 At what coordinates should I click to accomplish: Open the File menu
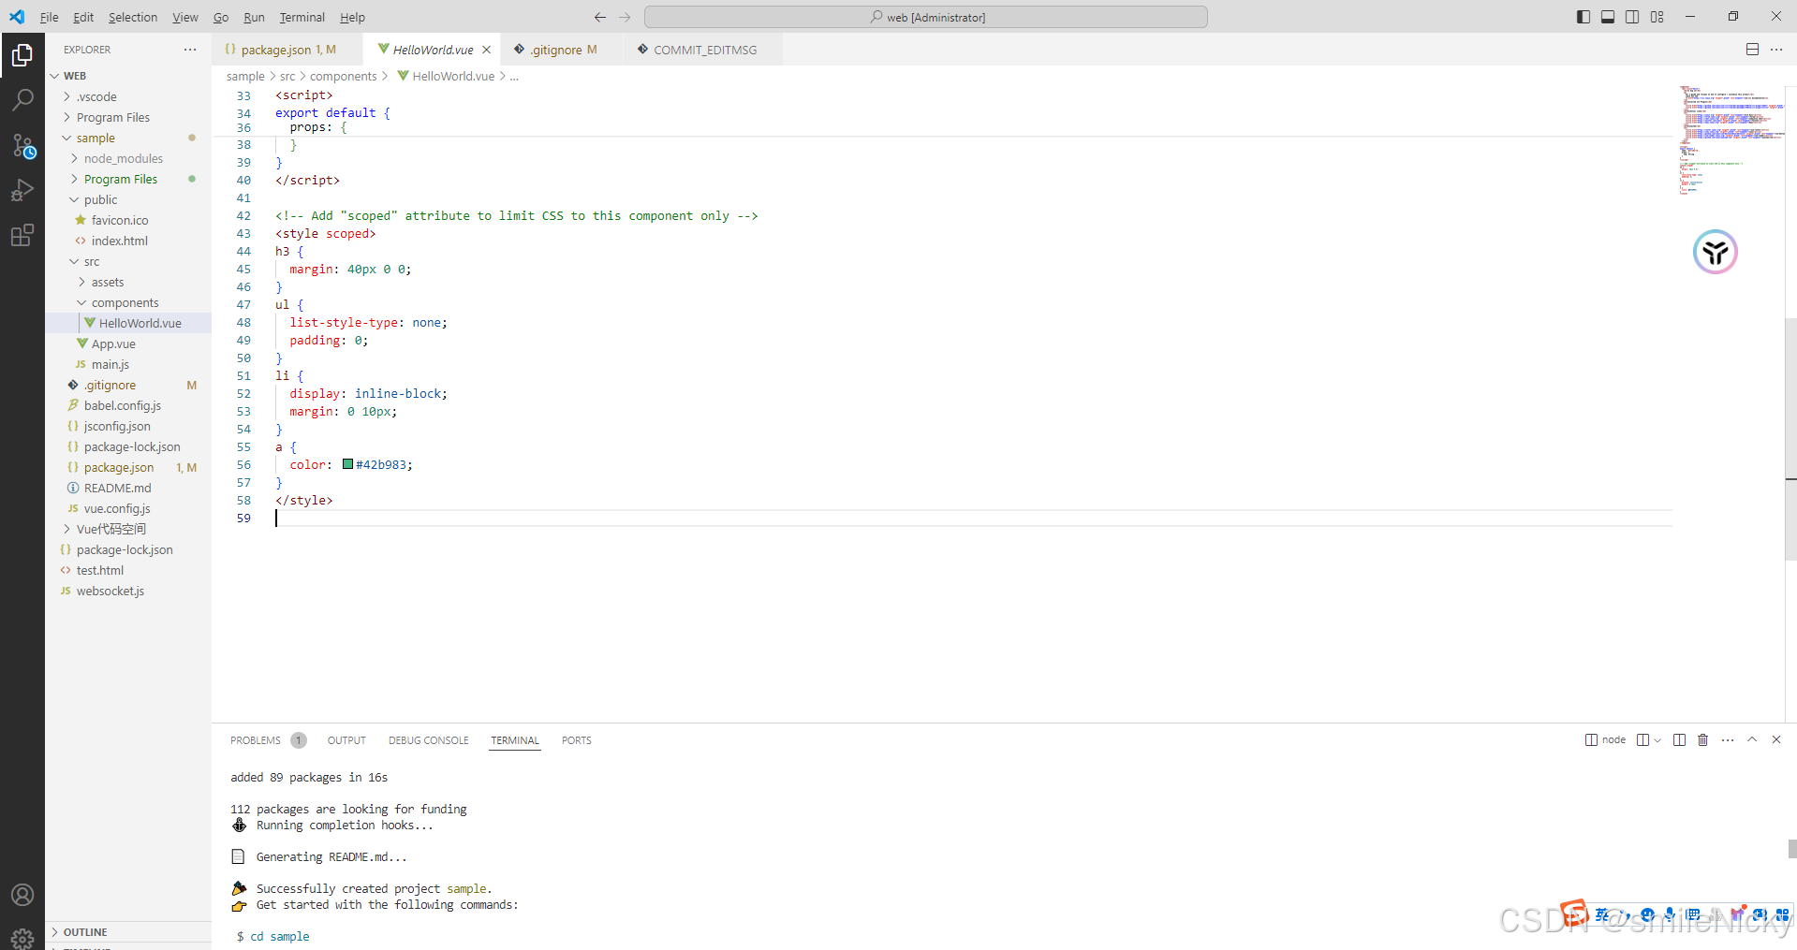pos(50,17)
